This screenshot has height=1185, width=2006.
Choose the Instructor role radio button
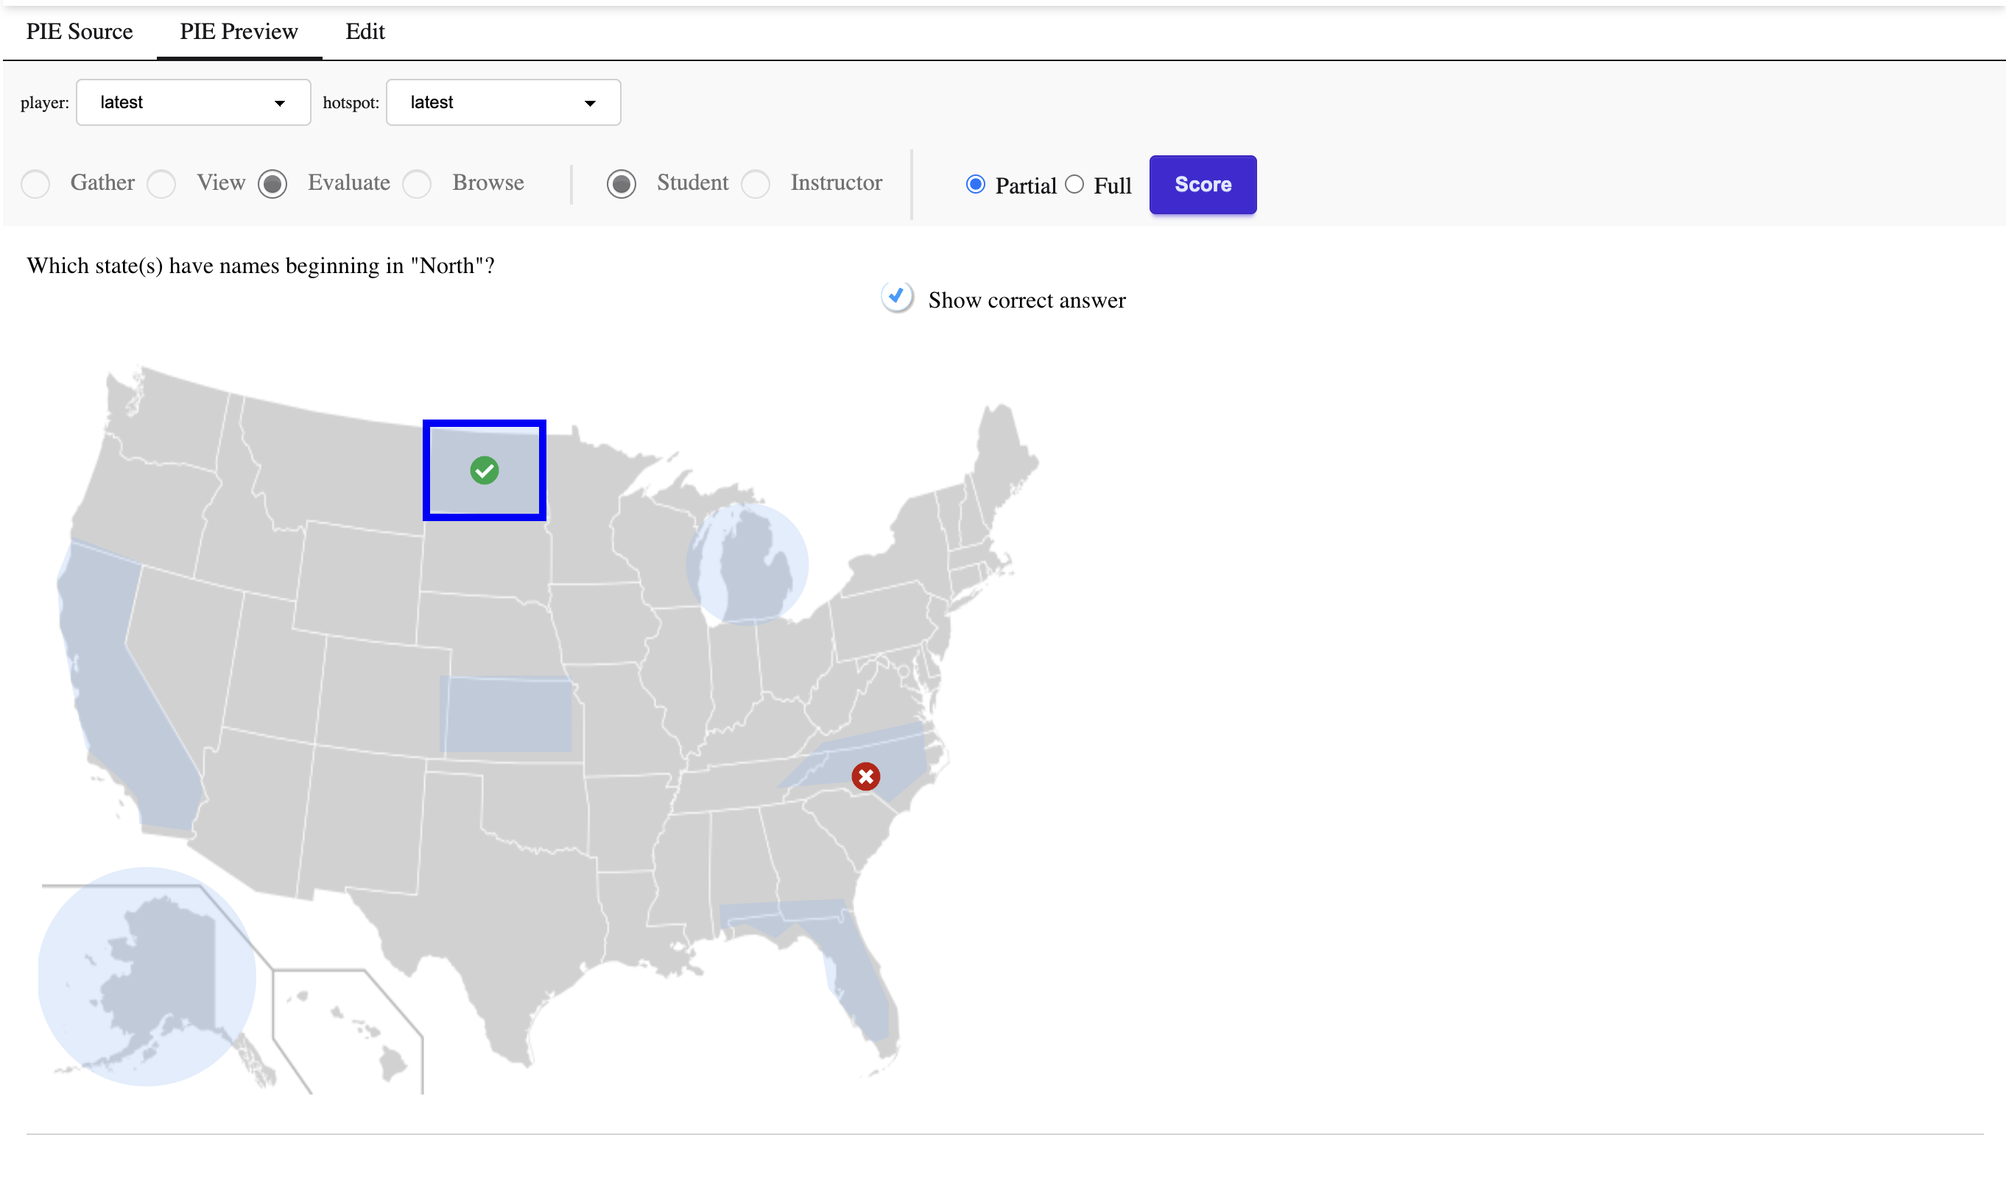coord(755,184)
